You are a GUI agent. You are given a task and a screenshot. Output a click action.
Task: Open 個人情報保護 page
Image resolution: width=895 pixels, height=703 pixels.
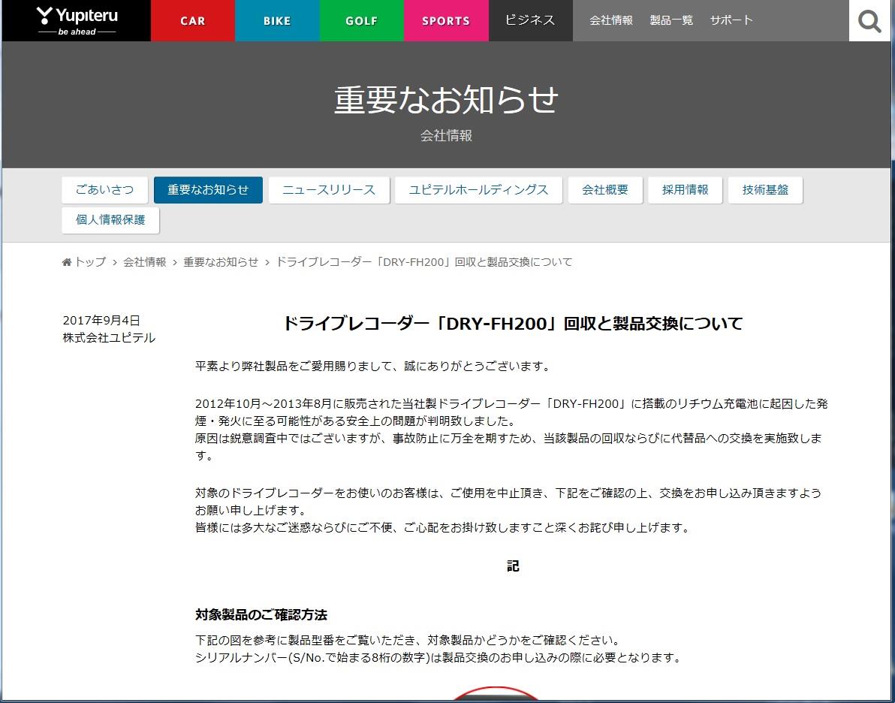pos(110,220)
